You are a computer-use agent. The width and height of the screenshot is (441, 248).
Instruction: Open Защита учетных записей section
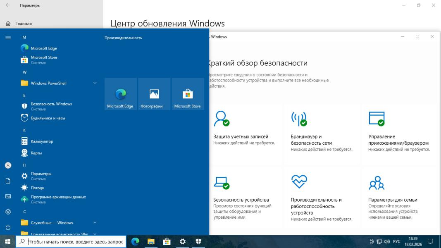[241, 136]
